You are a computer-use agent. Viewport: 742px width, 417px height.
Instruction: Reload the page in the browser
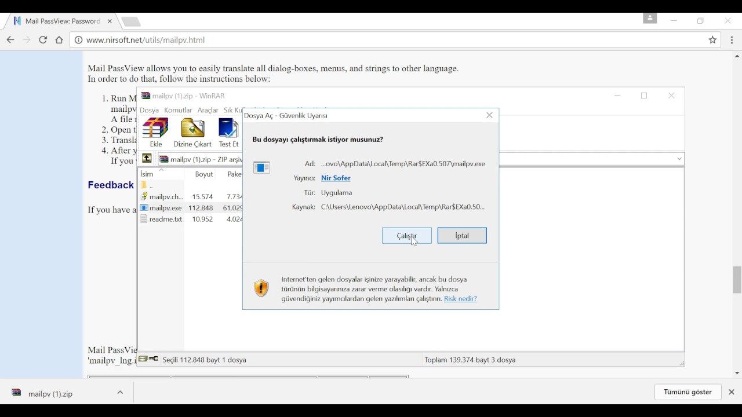[43, 40]
